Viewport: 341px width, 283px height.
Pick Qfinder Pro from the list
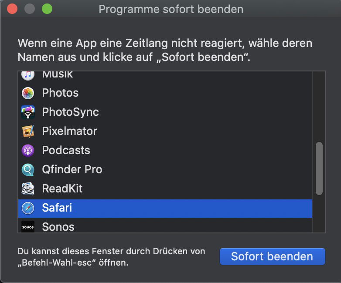[x=165, y=169]
